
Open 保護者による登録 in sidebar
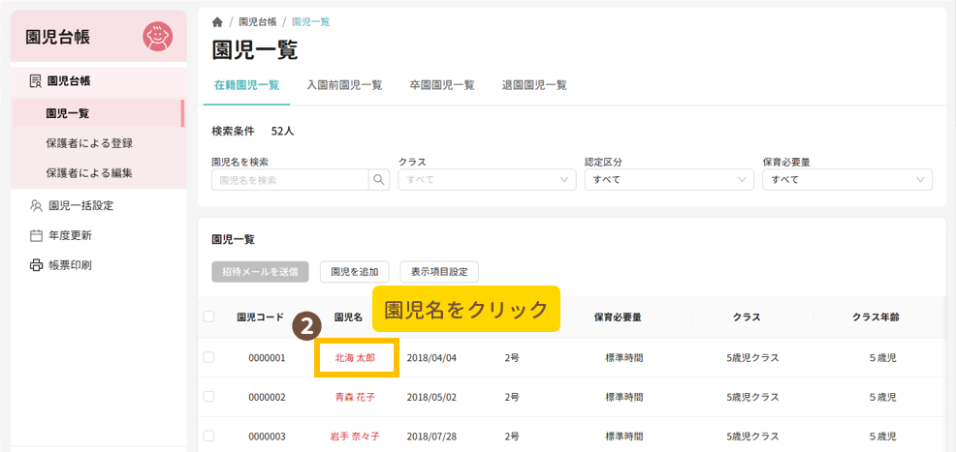pyautogui.click(x=89, y=143)
